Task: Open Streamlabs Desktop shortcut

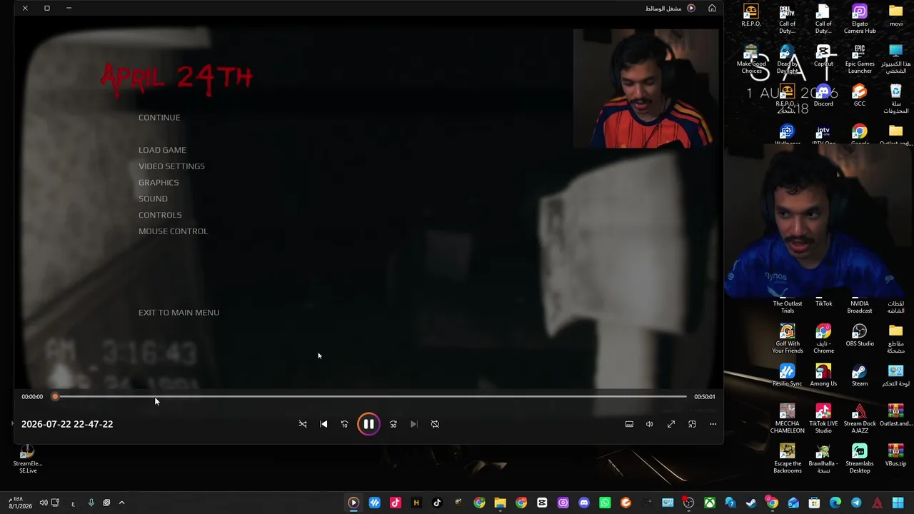Action: click(x=860, y=459)
